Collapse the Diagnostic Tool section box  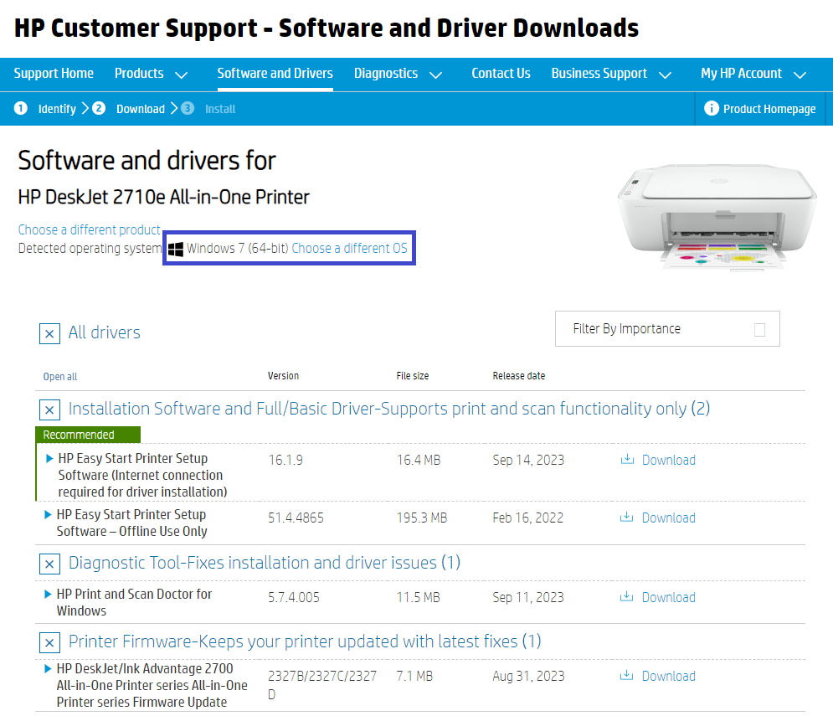49,564
